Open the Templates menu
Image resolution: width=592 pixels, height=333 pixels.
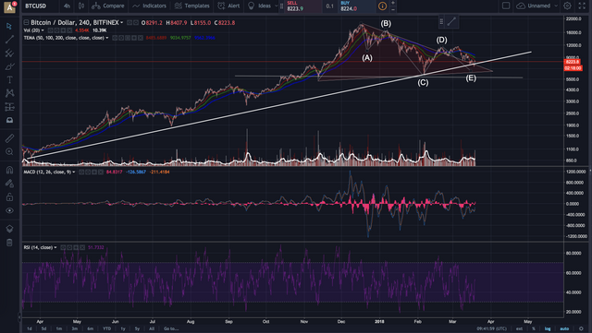[x=191, y=6]
